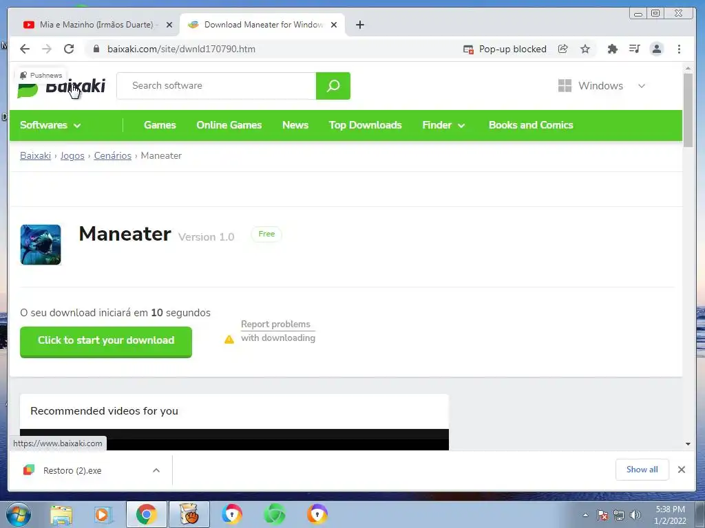Viewport: 705px width, 528px height.
Task: Open the Windows Start menu
Action: 19,514
